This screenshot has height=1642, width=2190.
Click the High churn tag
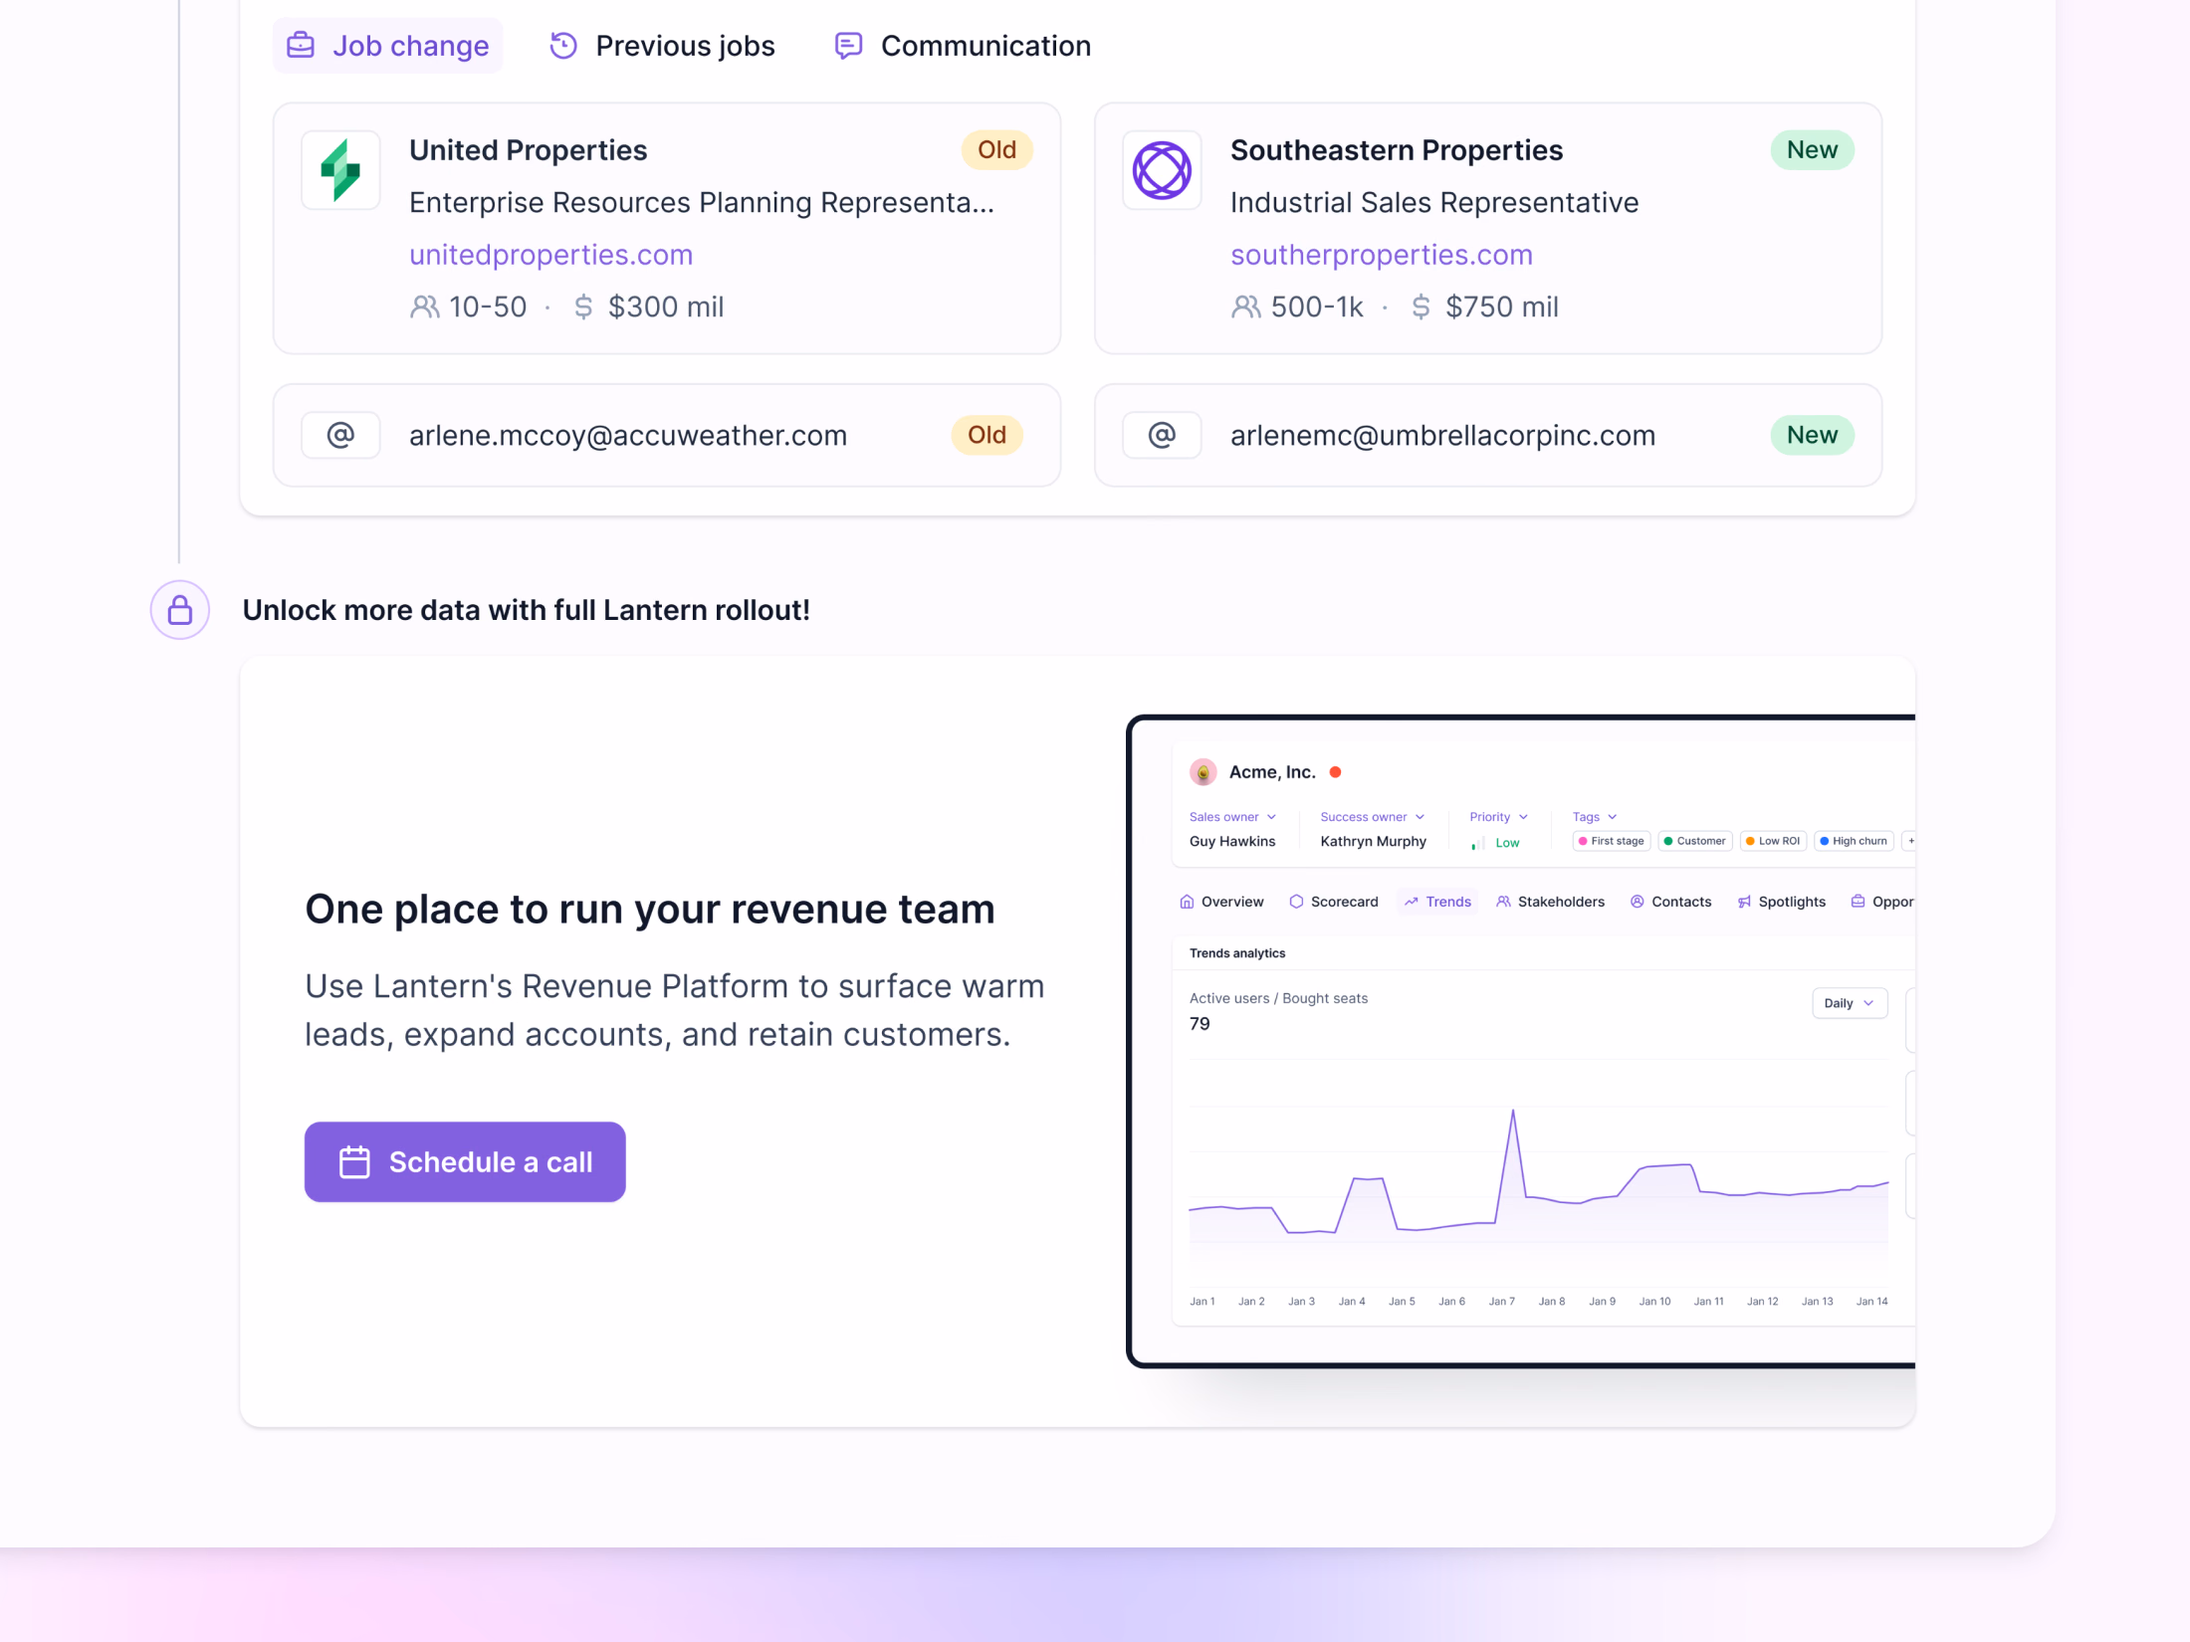point(1853,841)
